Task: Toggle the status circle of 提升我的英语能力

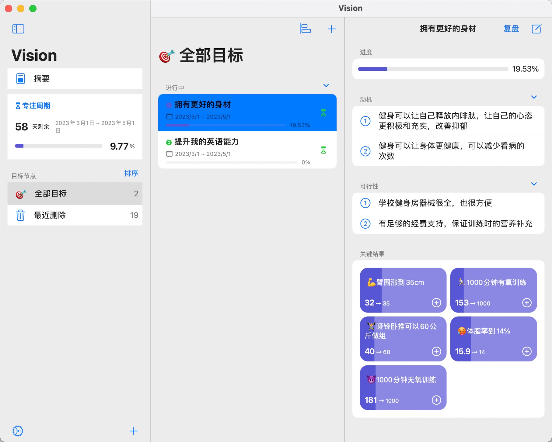Action: 169,142
